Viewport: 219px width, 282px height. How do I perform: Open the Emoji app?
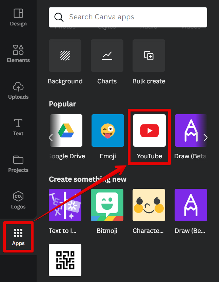pos(108,130)
